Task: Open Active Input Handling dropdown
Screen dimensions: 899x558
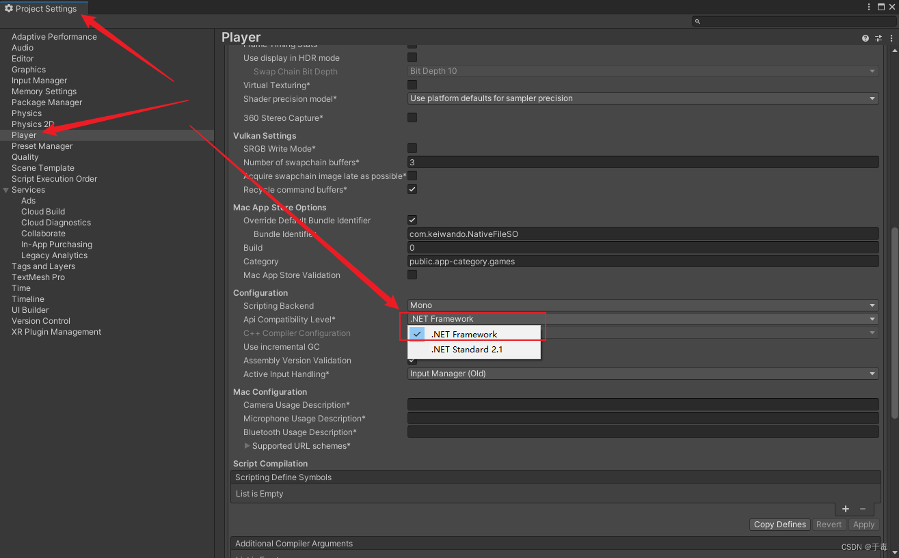Action: pos(643,374)
